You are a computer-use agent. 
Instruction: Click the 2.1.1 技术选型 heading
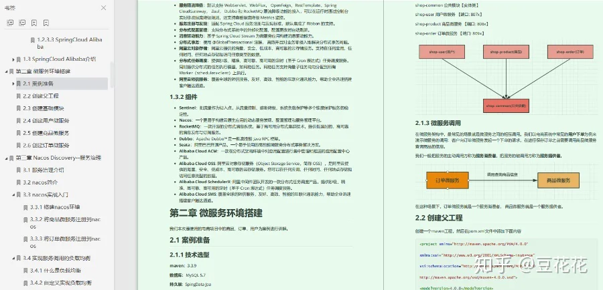pyautogui.click(x=189, y=255)
